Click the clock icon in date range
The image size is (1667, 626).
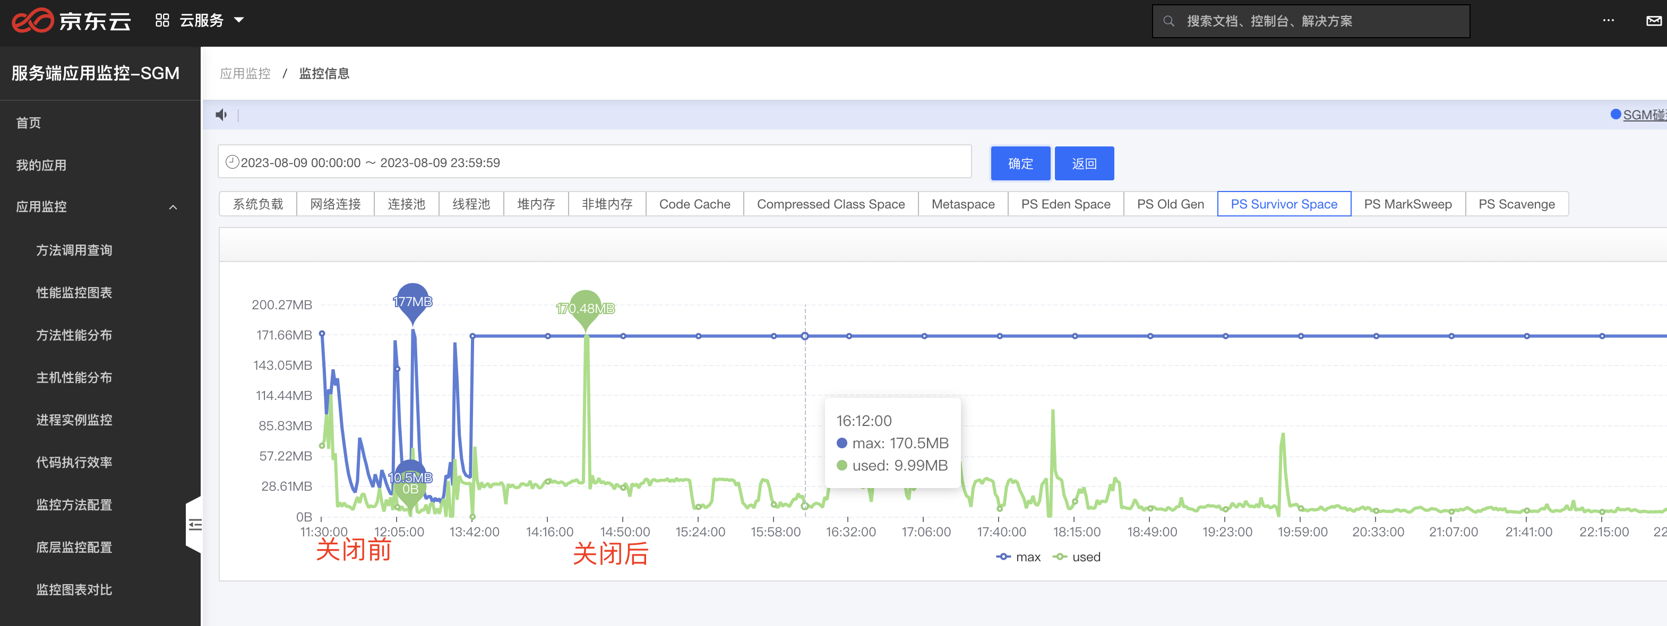tap(233, 162)
